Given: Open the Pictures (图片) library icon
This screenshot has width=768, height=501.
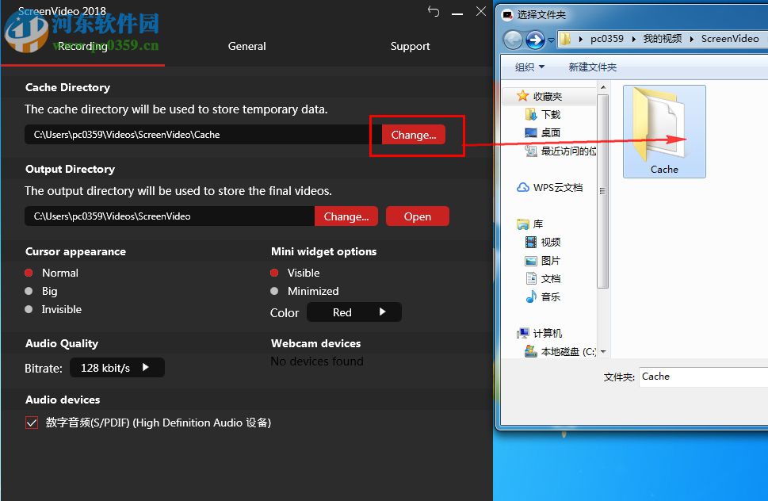Looking at the screenshot, I should pyautogui.click(x=530, y=261).
